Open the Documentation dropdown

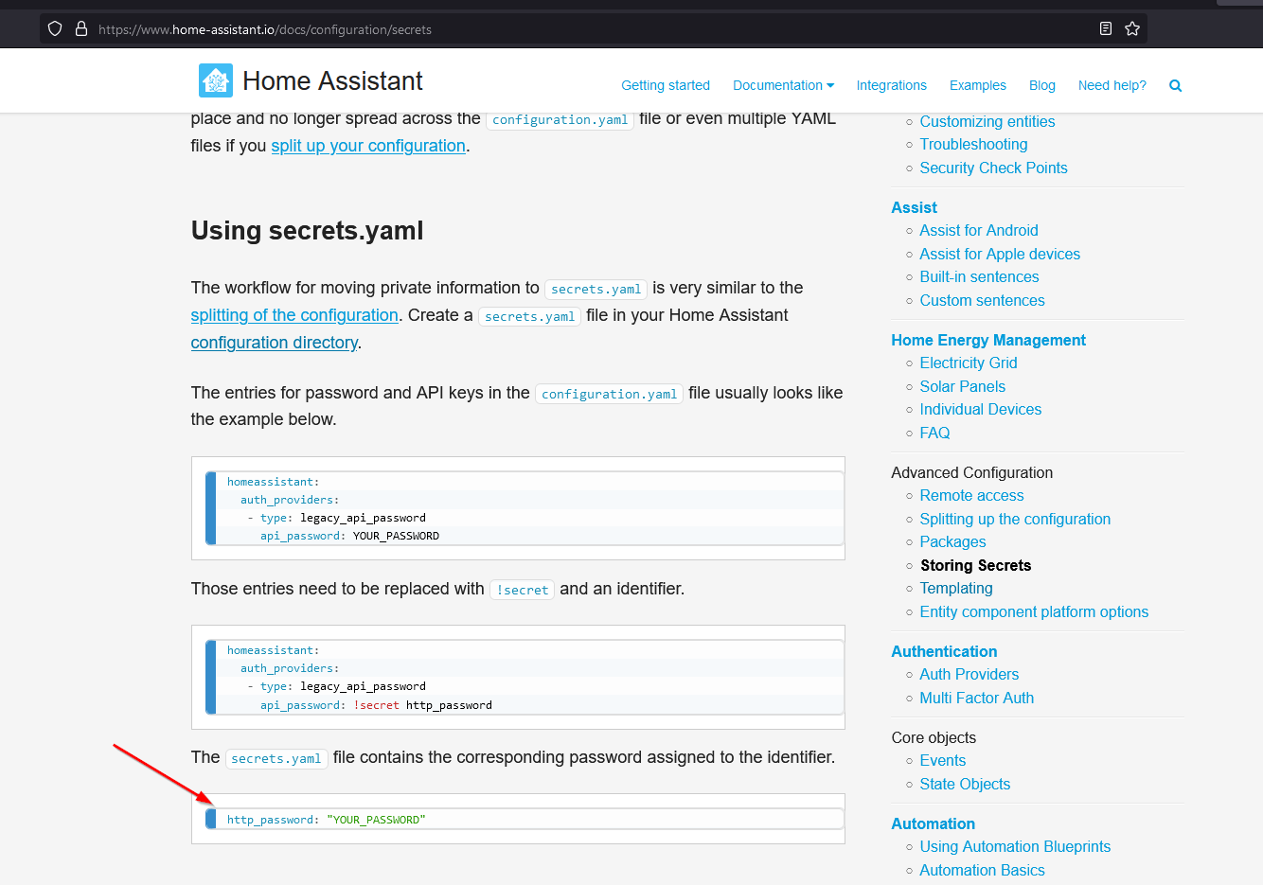pyautogui.click(x=783, y=85)
